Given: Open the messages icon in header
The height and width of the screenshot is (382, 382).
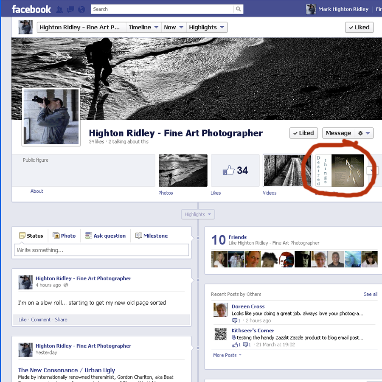Looking at the screenshot, I should click(70, 9).
